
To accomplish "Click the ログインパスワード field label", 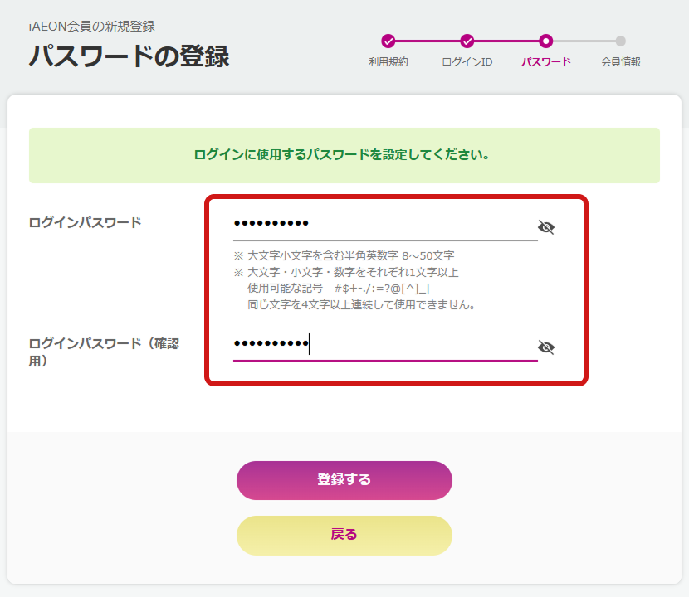I will point(85,222).
